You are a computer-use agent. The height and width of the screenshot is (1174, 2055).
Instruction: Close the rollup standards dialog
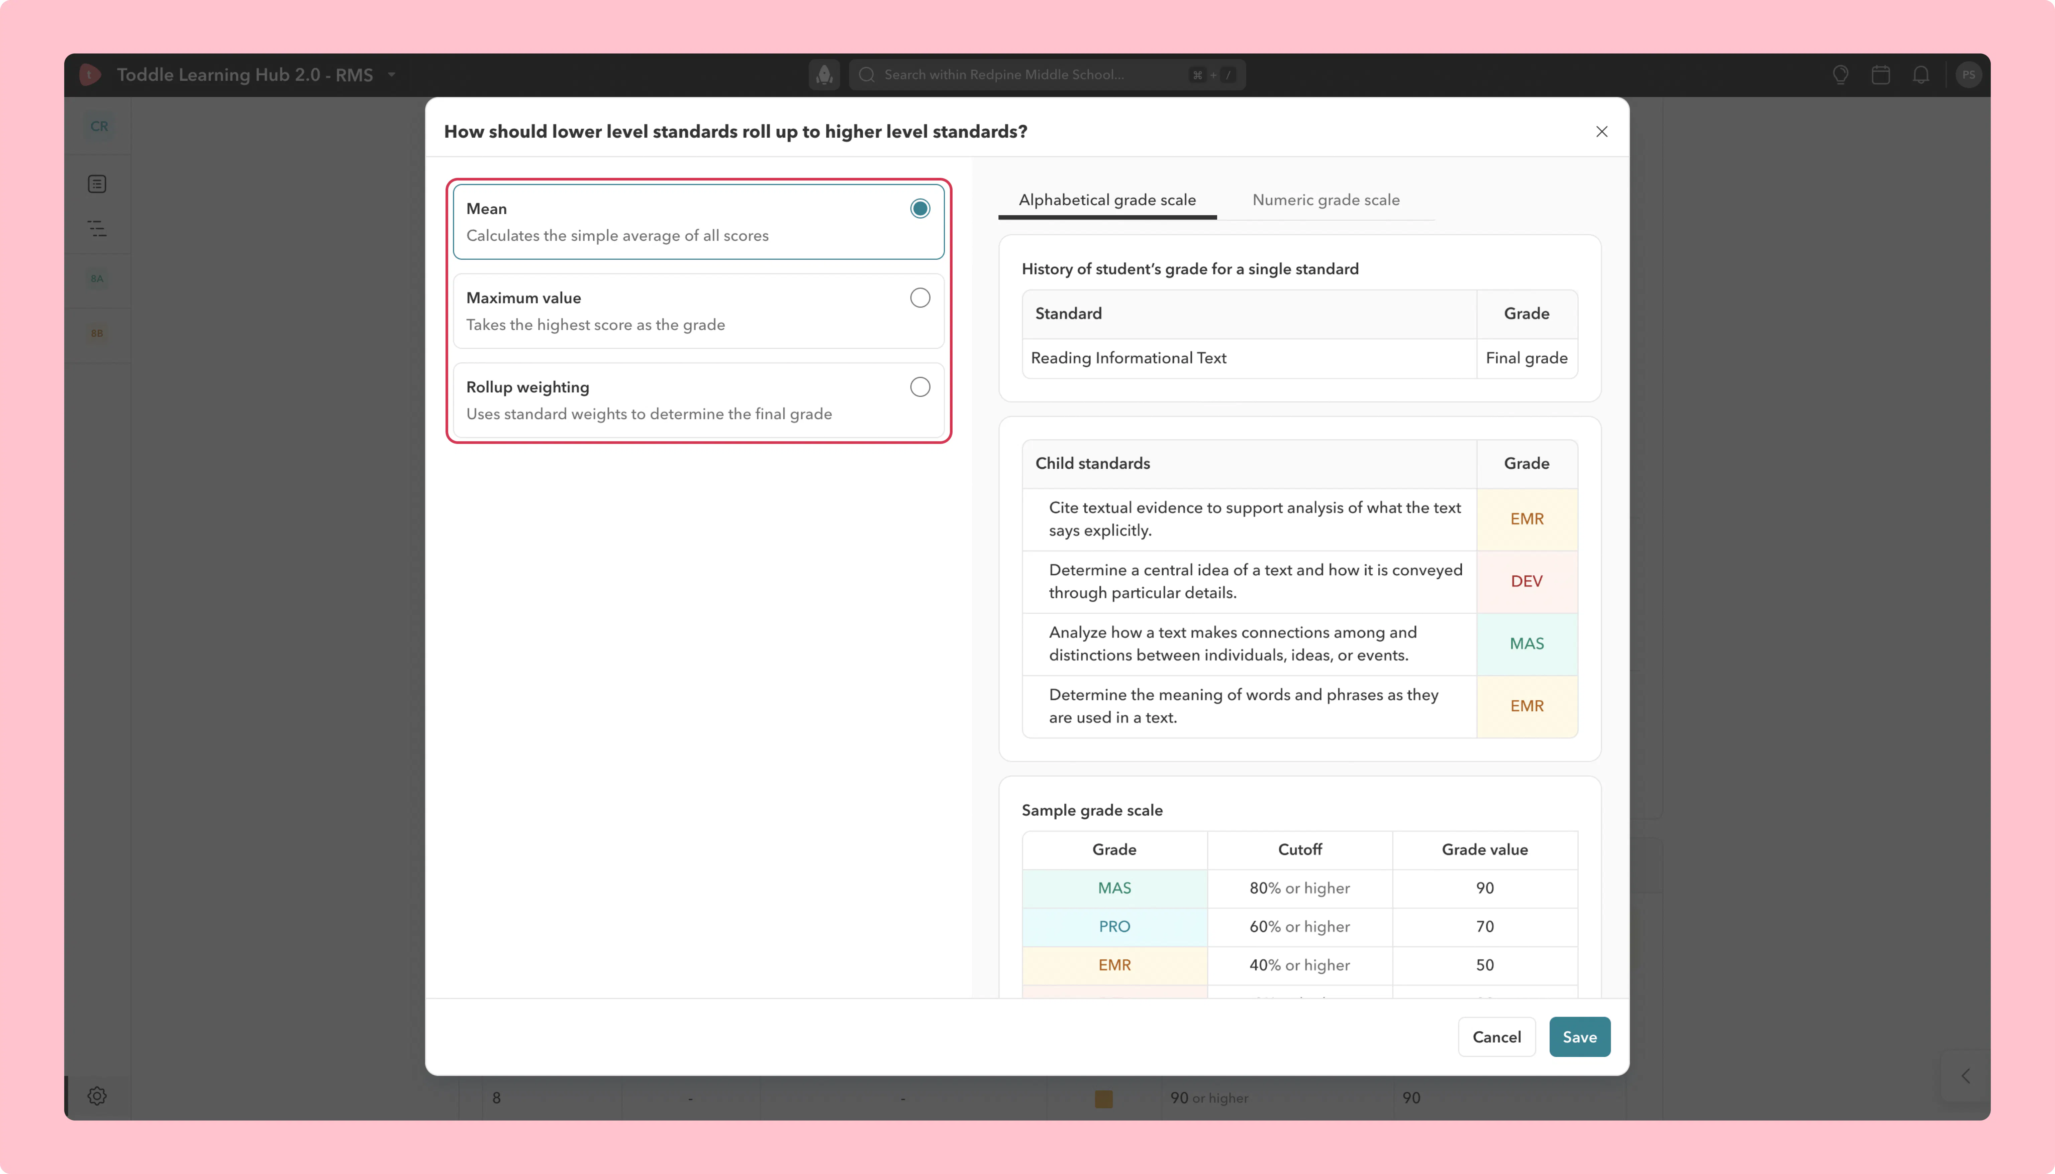tap(1602, 131)
